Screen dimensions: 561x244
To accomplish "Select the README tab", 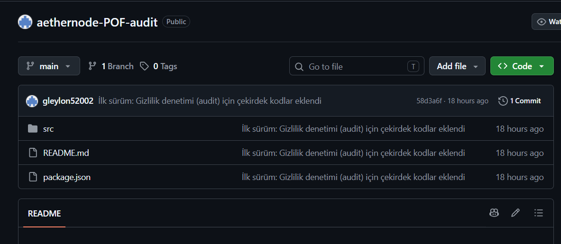I will (x=45, y=214).
